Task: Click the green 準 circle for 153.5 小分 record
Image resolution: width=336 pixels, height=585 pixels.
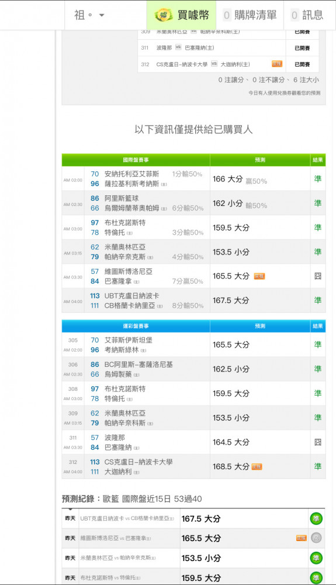Action: tap(316, 558)
